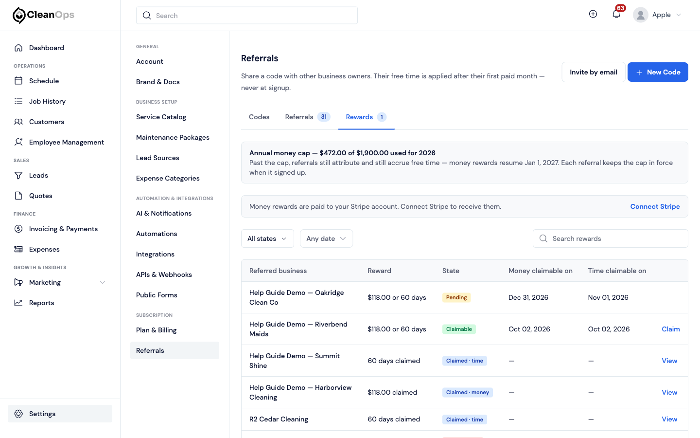The height and width of the screenshot is (438, 700).
Task: Click the Leads funnel icon
Action: [18, 175]
